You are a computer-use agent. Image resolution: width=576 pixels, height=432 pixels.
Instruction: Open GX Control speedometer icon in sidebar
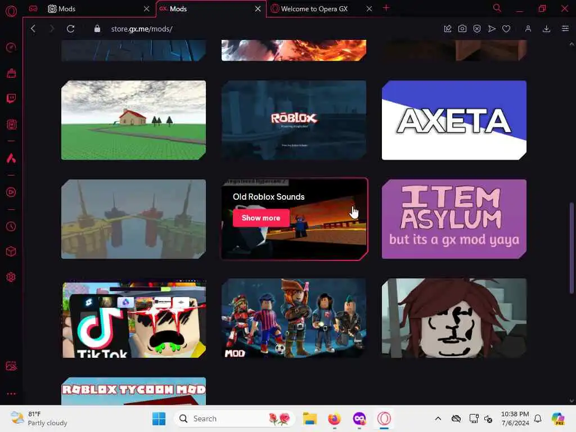11,47
